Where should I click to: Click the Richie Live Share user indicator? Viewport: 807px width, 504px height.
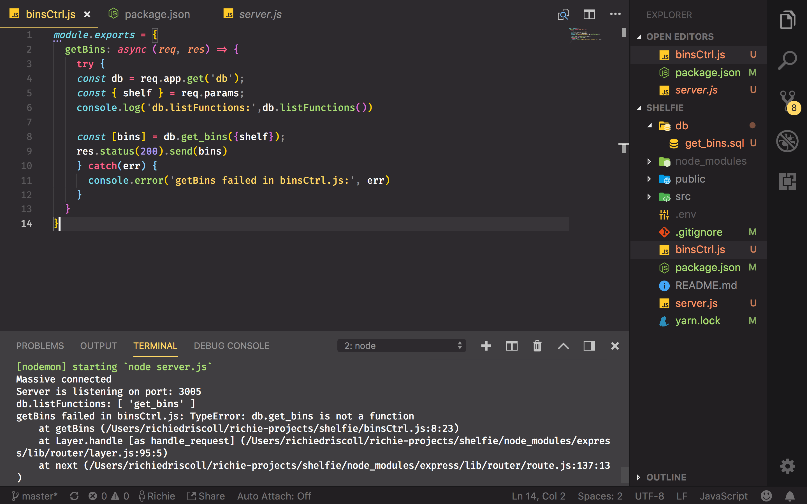[157, 496]
